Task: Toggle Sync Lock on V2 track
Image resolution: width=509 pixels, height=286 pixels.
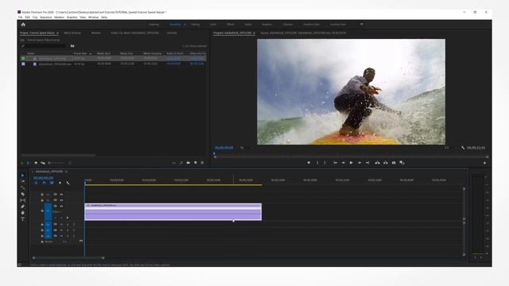Action: click(55, 200)
